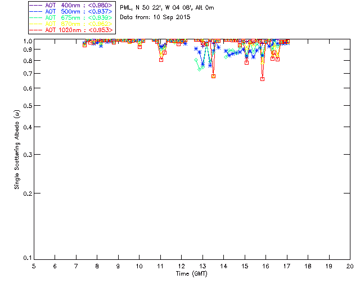
Task: Click the 0.2 y-axis tick label
Action: coord(28,193)
